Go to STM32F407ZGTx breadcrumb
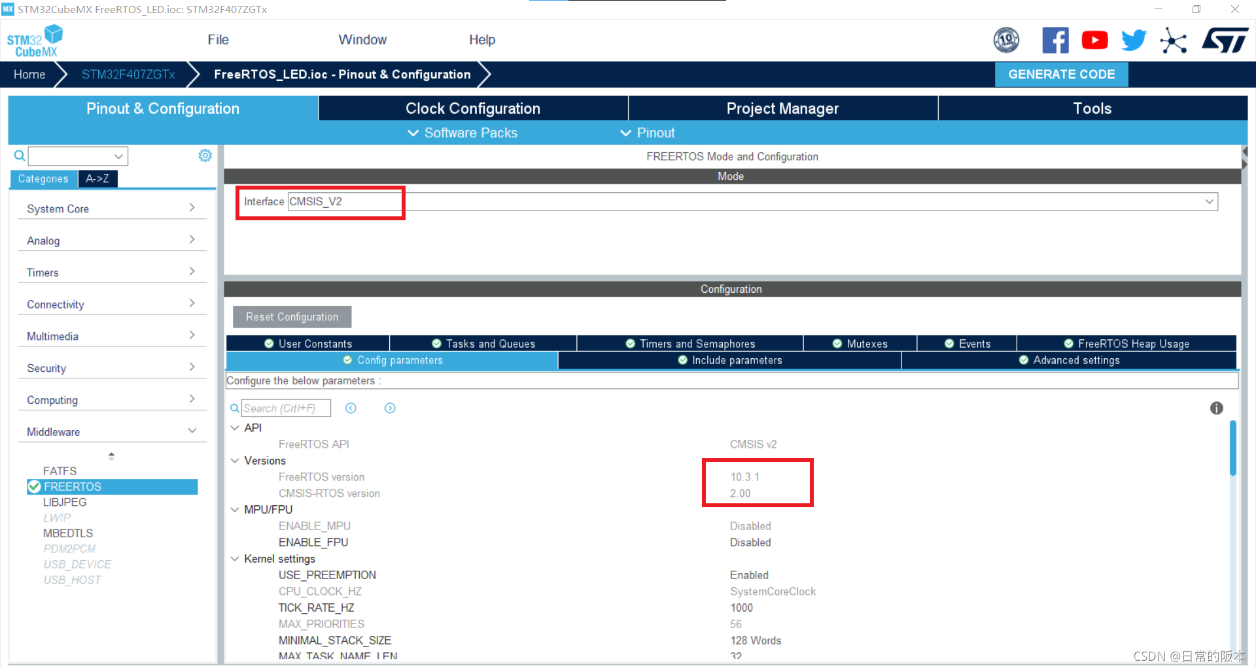The height and width of the screenshot is (668, 1256). 128,75
